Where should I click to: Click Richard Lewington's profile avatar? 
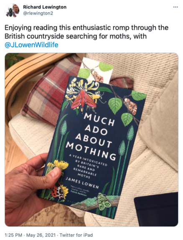pos(12,11)
